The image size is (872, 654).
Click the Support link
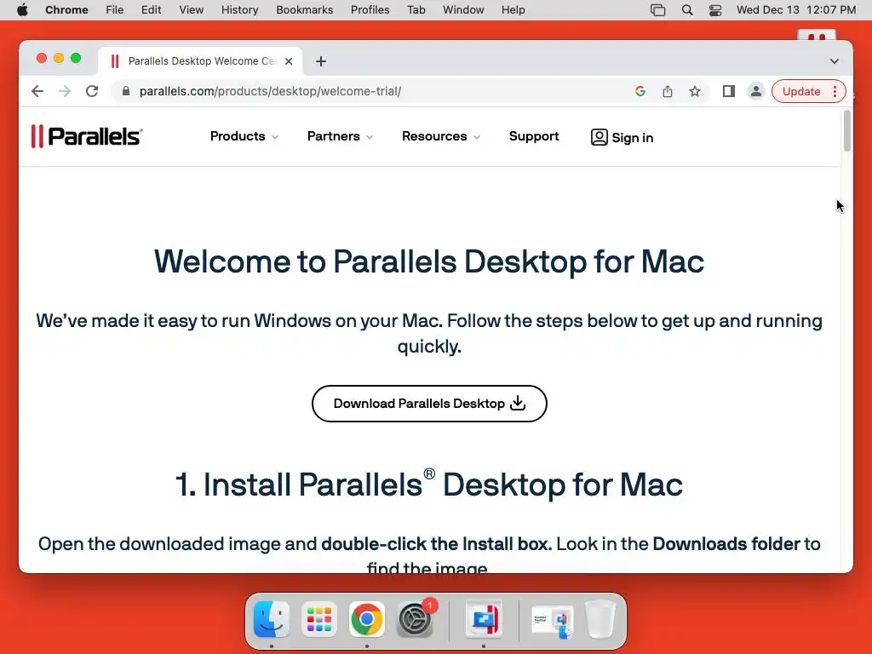[534, 136]
